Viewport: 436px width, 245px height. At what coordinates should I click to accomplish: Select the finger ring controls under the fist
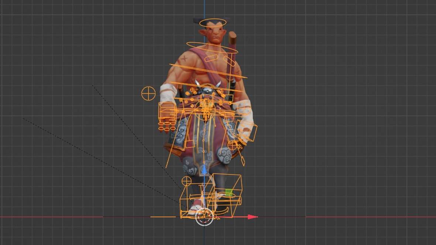(166, 127)
